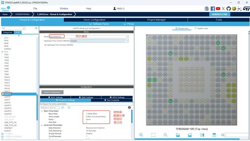Select the A->Z list tab

click(18, 32)
